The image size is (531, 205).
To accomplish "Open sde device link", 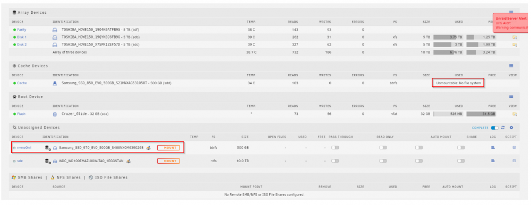I will (20, 161).
